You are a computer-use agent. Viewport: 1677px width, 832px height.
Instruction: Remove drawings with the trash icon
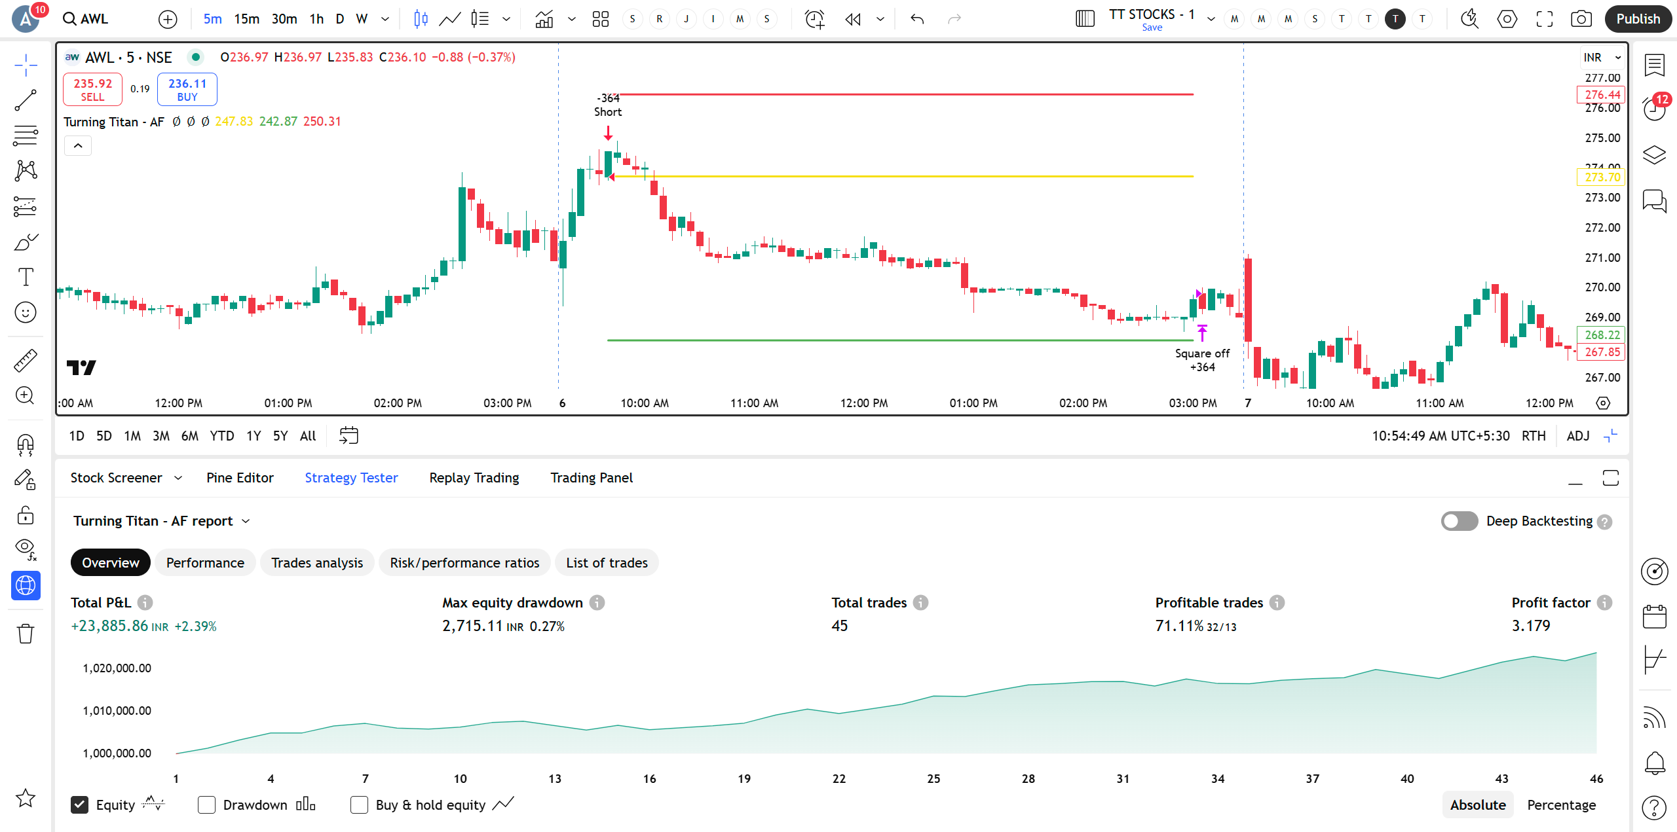point(26,634)
